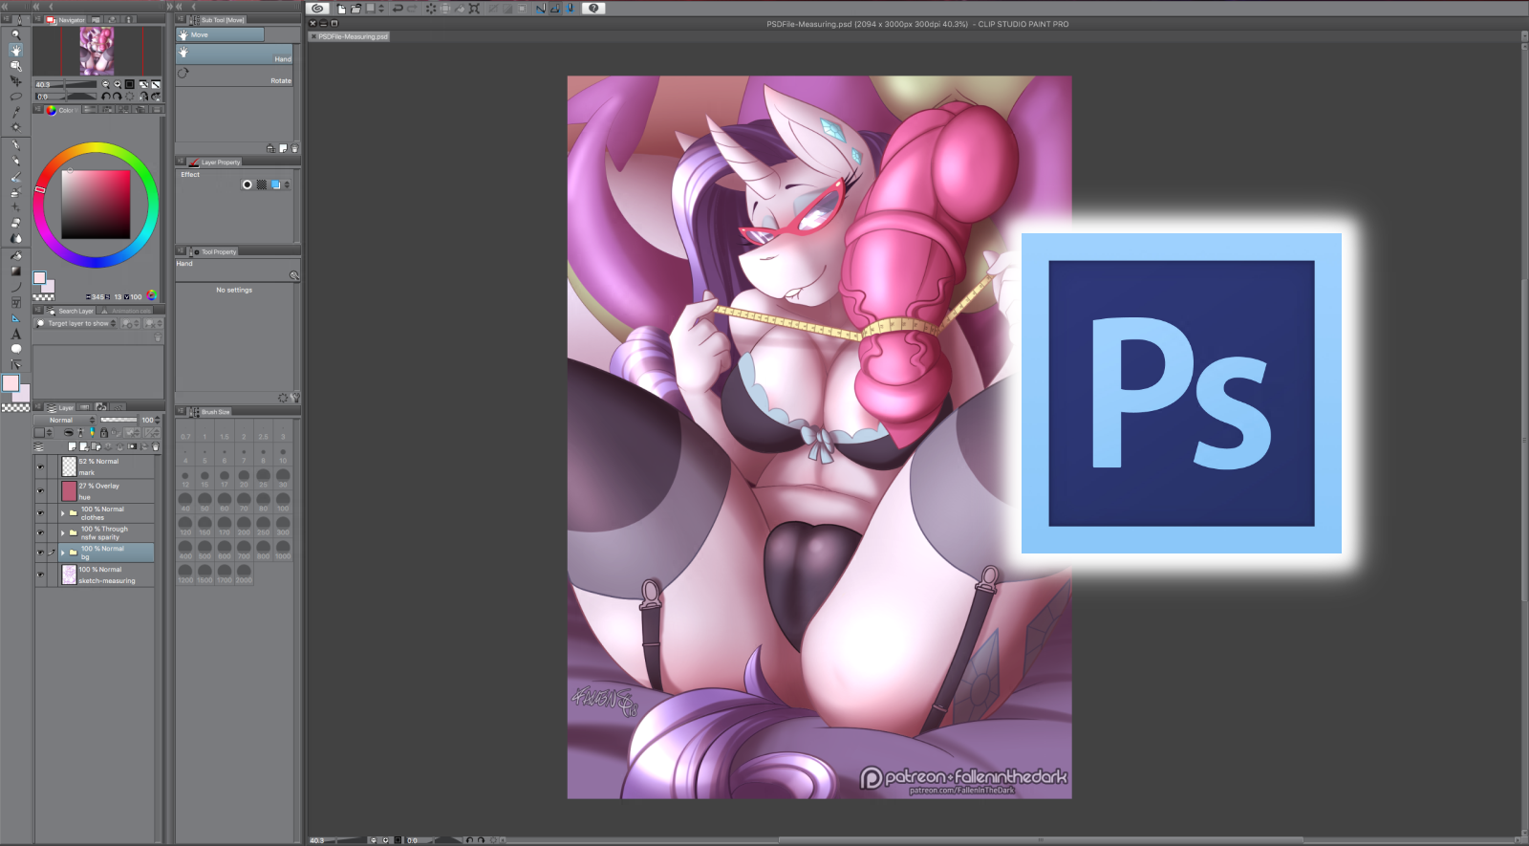This screenshot has width=1529, height=846.
Task: Select the Balloon tool
Action: [15, 349]
